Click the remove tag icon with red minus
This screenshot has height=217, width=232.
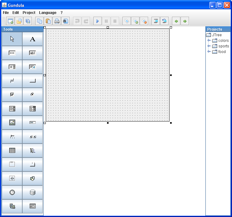pyautogui.click(x=144, y=21)
